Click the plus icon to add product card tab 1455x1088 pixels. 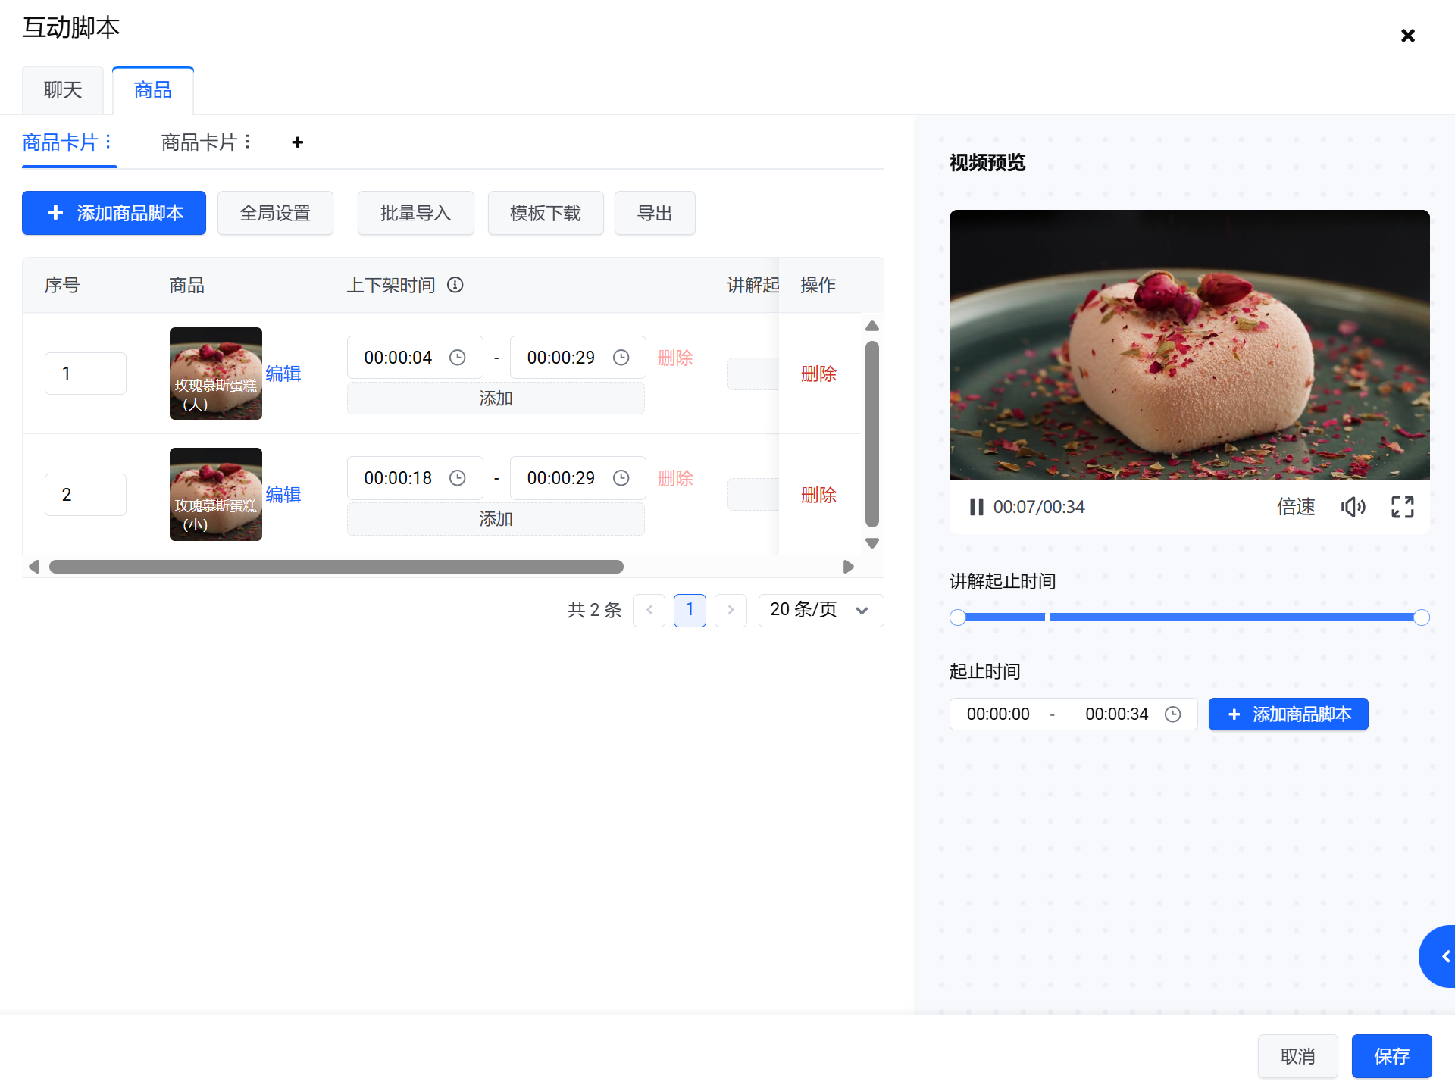tap(298, 142)
